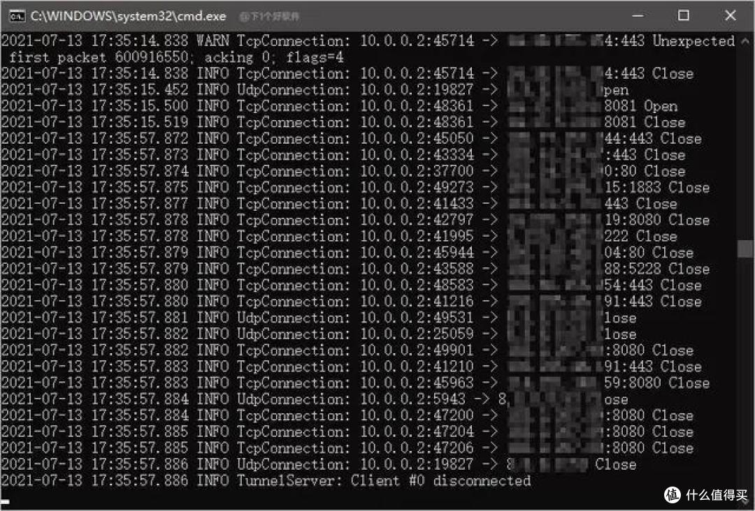Click source address 10.0.0.2:37700
755x511 pixels.
(417, 172)
